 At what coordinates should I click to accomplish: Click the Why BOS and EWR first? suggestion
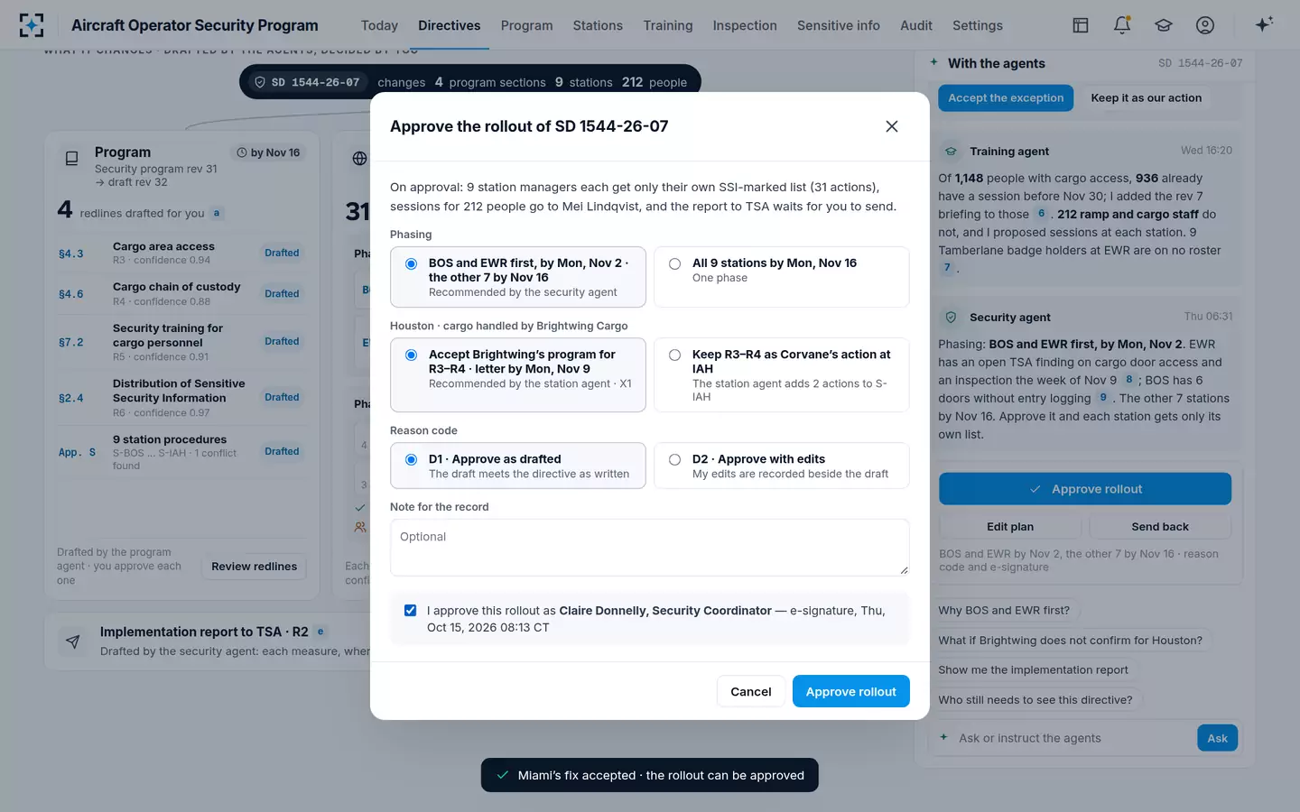pyautogui.click(x=1004, y=611)
